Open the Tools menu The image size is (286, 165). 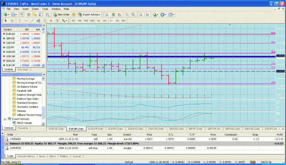click(x=45, y=9)
